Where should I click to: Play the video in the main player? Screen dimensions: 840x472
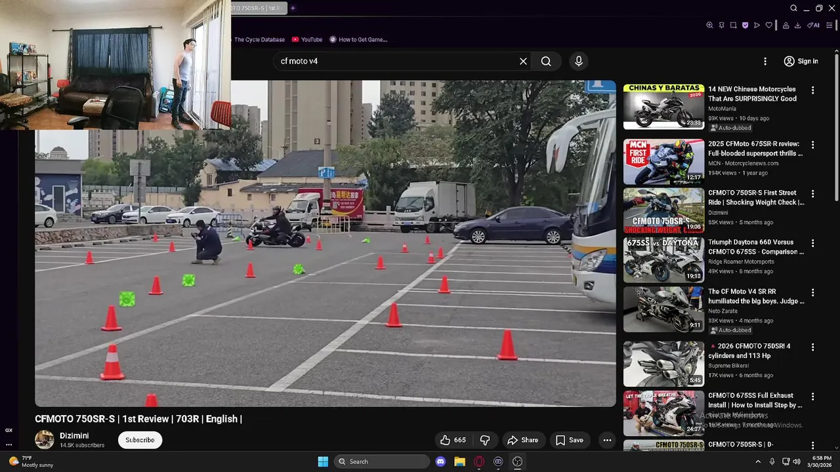pyautogui.click(x=325, y=243)
